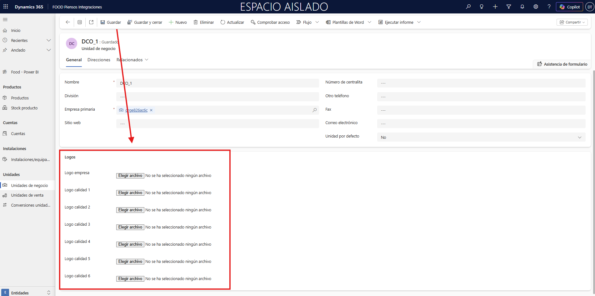Remove the Empresa primaria lookup value

151,110
